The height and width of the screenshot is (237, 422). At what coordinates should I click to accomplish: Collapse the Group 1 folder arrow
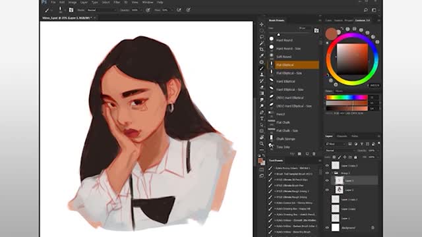(332, 173)
